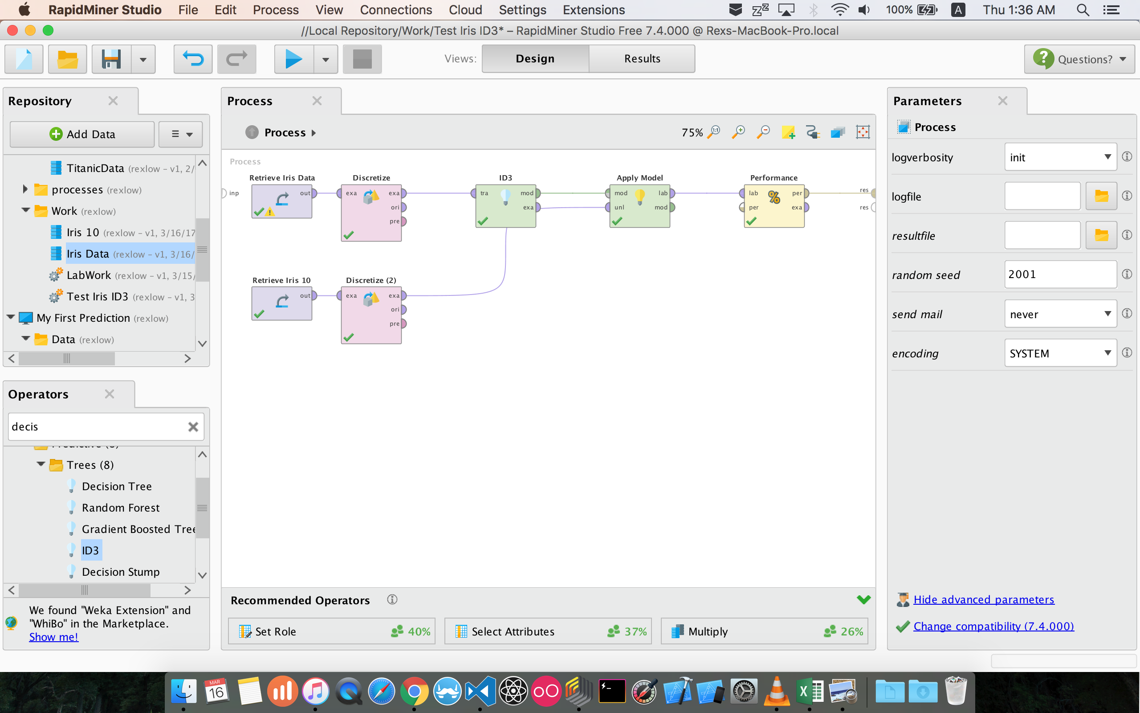Select the Performance operator
This screenshot has width=1140, height=713.
tap(774, 206)
